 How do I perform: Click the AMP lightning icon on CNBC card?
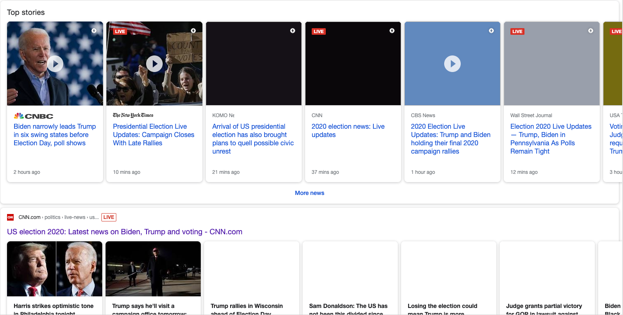(x=94, y=31)
